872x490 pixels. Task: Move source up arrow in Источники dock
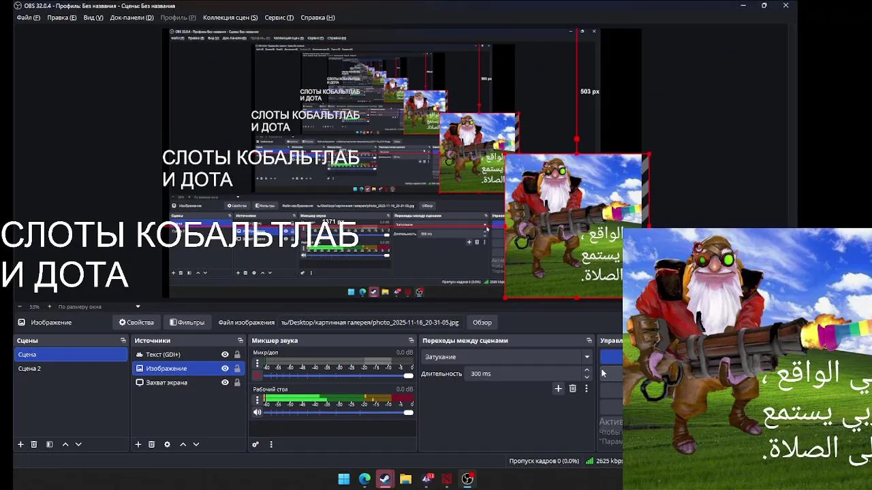[183, 444]
